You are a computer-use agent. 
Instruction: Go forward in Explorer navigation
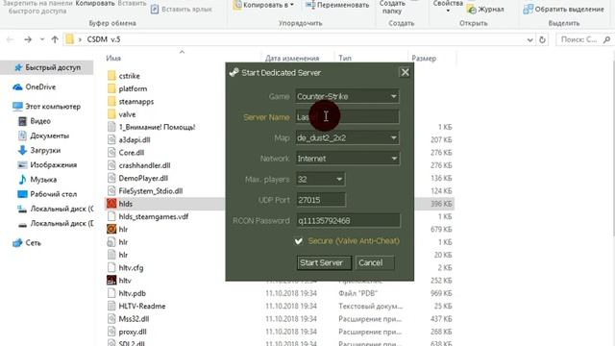[28, 39]
